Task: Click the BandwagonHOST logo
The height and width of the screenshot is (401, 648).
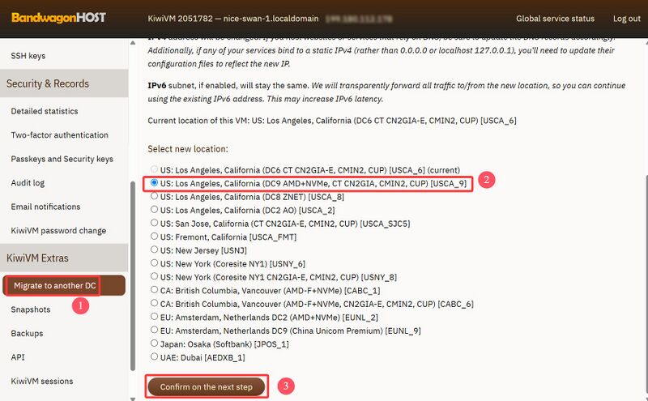Action: coord(58,18)
